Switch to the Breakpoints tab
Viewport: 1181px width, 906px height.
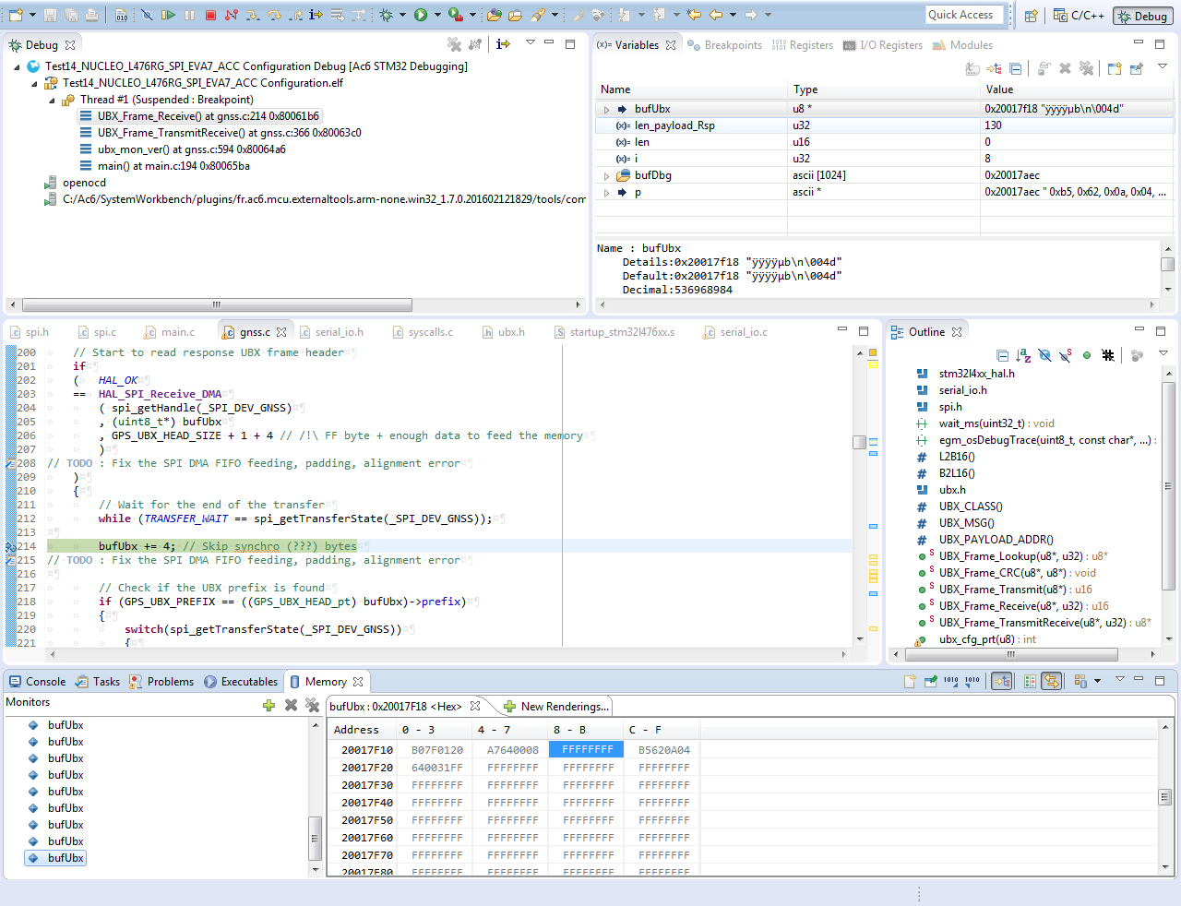[725, 45]
